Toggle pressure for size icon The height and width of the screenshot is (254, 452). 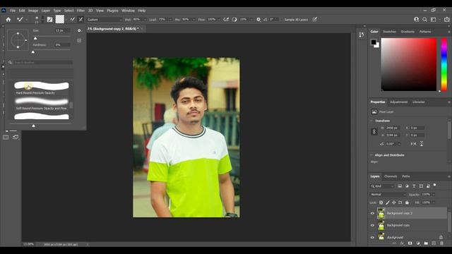pos(315,20)
